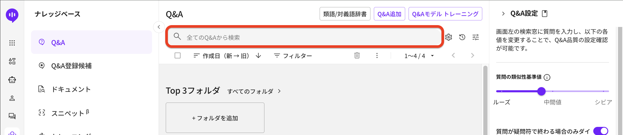Click the Q&A追加 button
The width and height of the screenshot is (623, 135).
(389, 14)
